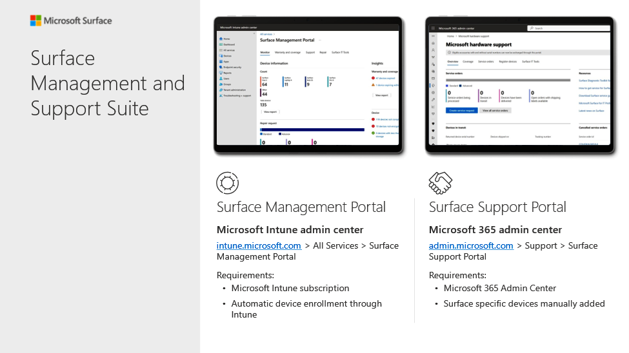
Task: Select the Microsoft 365 admin center tablet screenshot
Action: tap(520, 85)
